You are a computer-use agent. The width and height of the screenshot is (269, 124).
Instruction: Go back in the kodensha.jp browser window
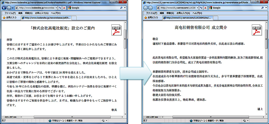(4, 8)
